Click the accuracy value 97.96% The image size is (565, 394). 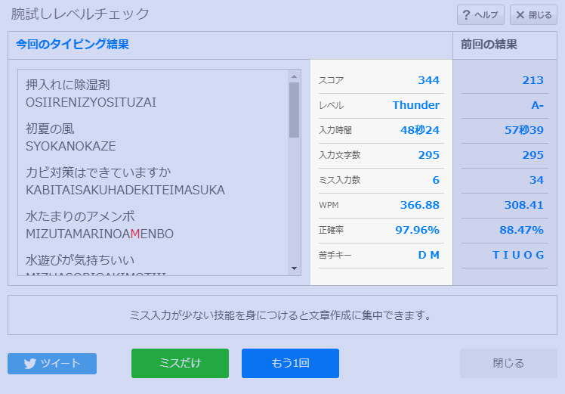(x=417, y=230)
